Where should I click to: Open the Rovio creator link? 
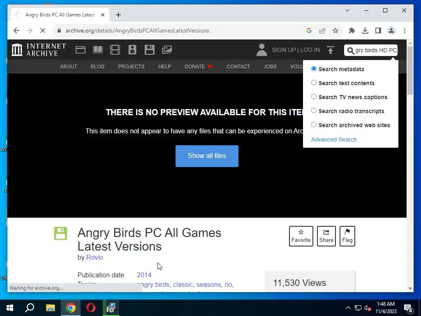pyautogui.click(x=95, y=257)
